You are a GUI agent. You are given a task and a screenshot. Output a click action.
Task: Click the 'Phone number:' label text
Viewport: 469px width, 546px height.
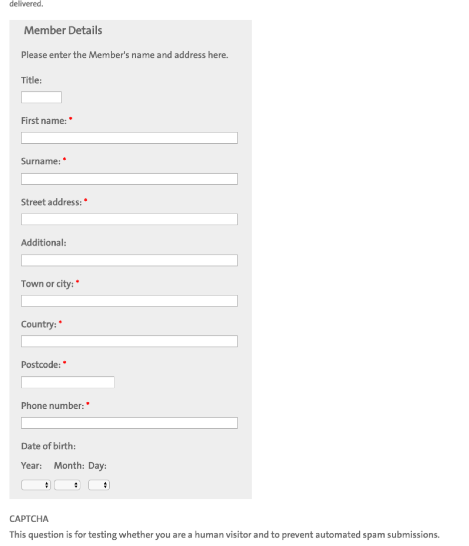point(52,406)
